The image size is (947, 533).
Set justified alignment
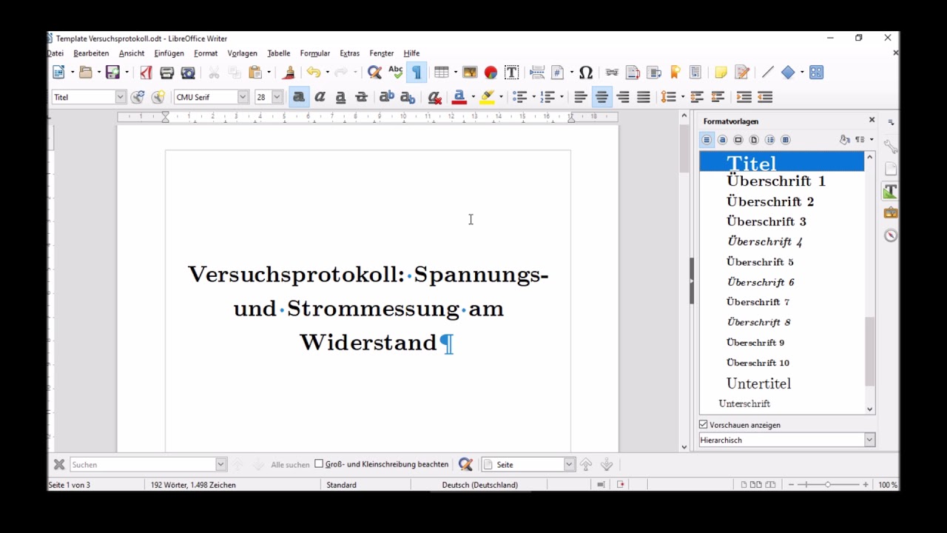tap(644, 97)
